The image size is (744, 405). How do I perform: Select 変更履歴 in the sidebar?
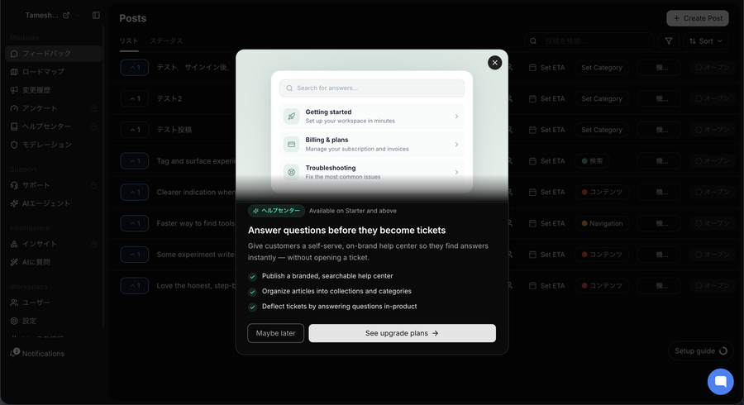[54, 90]
